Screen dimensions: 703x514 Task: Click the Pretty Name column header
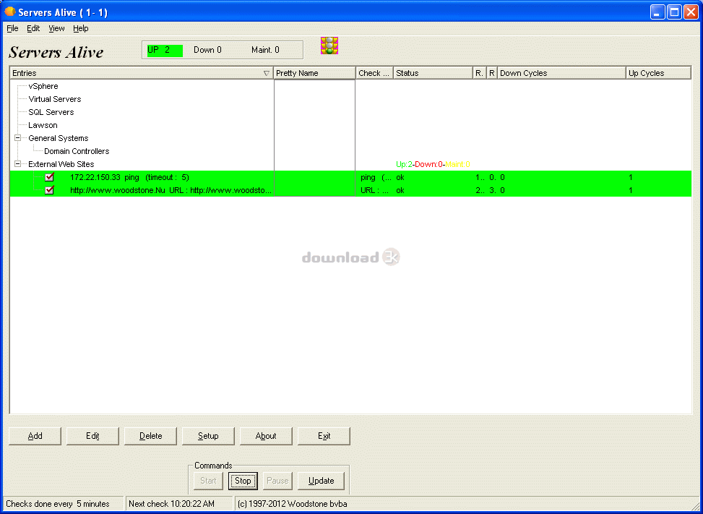tap(315, 73)
